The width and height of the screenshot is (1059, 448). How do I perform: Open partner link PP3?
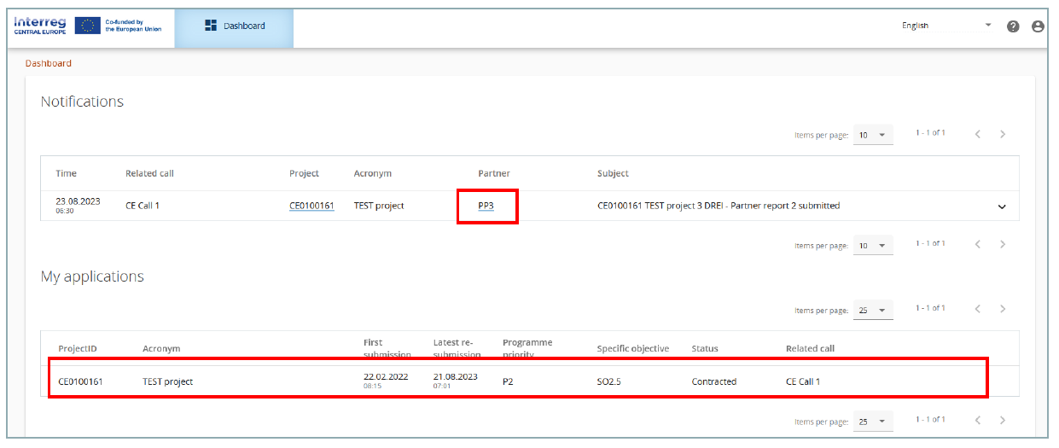point(486,206)
